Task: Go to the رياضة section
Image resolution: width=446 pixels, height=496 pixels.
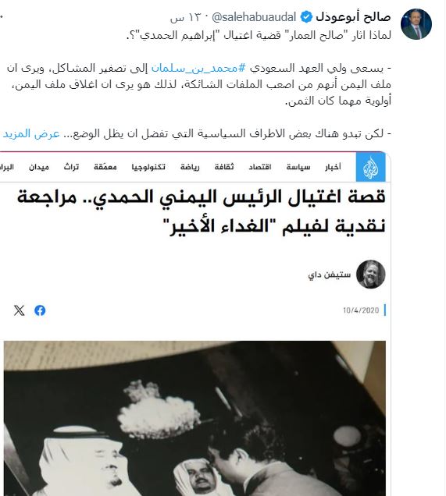Action: tap(190, 167)
